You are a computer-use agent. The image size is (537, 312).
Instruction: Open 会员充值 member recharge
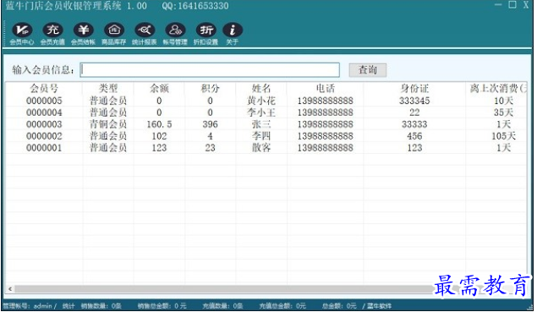coord(52,34)
